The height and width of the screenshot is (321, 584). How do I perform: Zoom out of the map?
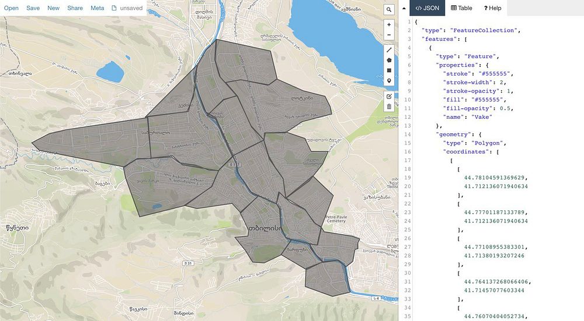389,36
